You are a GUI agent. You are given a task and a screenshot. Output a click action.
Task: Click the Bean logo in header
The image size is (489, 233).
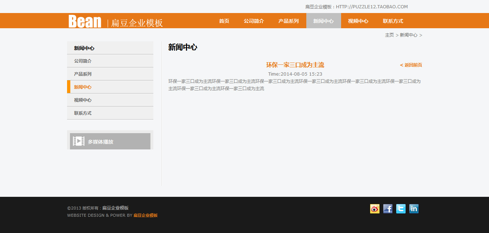(x=85, y=21)
